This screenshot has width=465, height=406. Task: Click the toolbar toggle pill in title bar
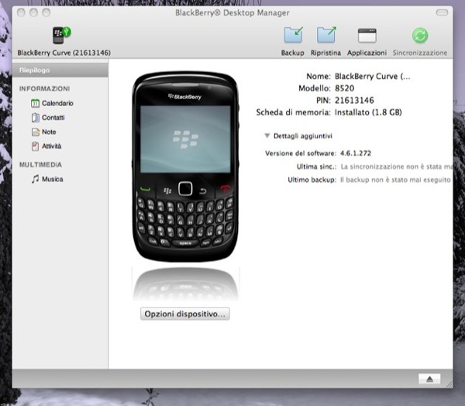click(442, 12)
